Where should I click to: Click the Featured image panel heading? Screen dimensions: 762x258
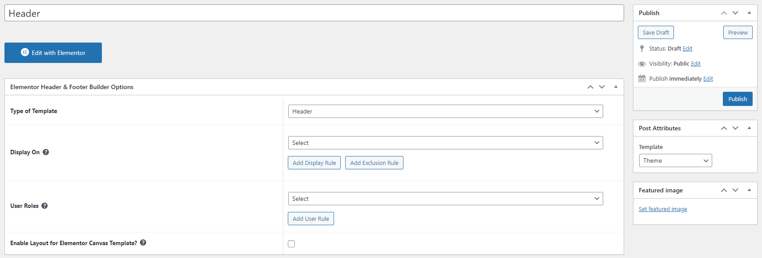coord(661,190)
